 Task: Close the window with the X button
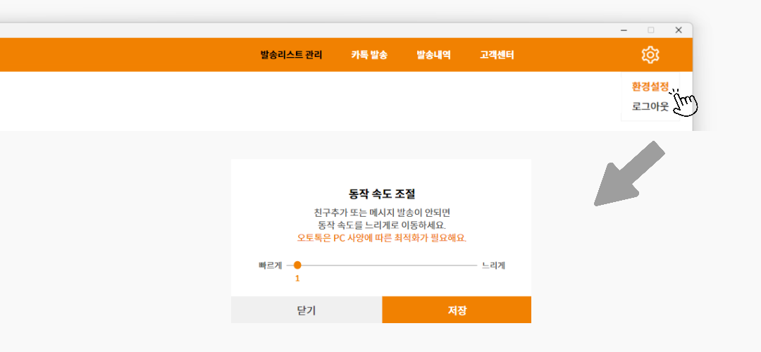(678, 30)
